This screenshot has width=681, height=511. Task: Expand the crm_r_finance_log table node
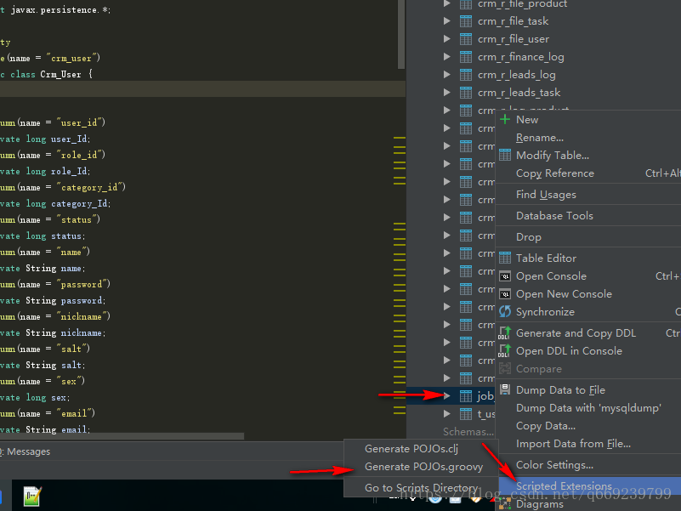(x=447, y=56)
